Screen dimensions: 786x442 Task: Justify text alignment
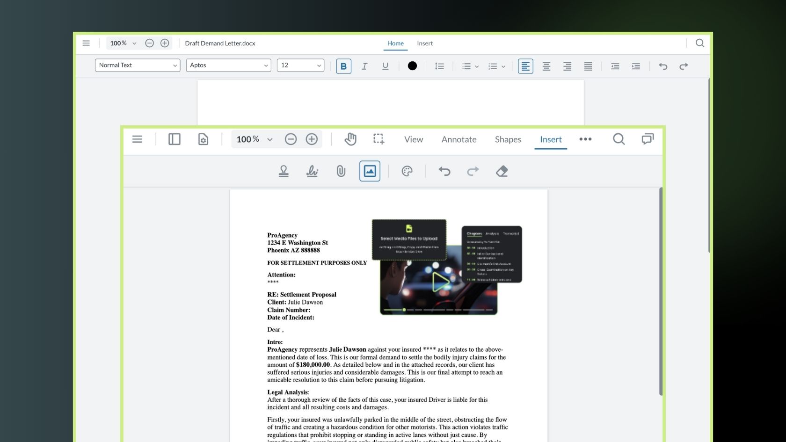point(588,66)
